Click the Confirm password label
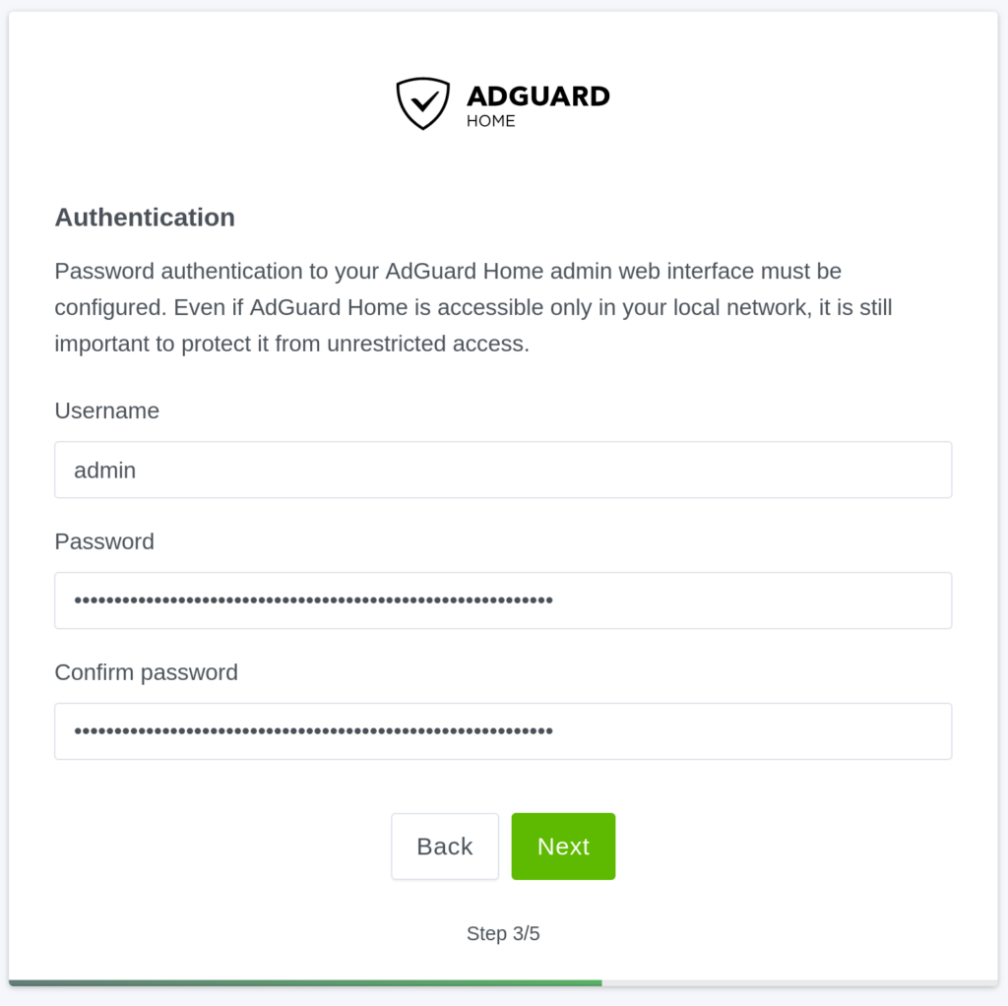 click(x=146, y=672)
